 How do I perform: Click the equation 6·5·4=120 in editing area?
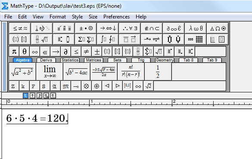click(37, 119)
